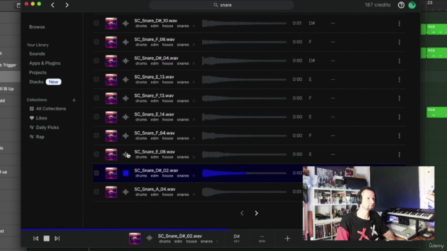Open Projects in sidebar
Image resolution: width=447 pixels, height=251 pixels.
pos(38,73)
